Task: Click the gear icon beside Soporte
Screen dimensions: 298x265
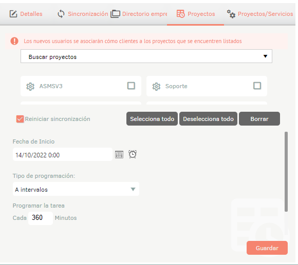Action: (156, 87)
